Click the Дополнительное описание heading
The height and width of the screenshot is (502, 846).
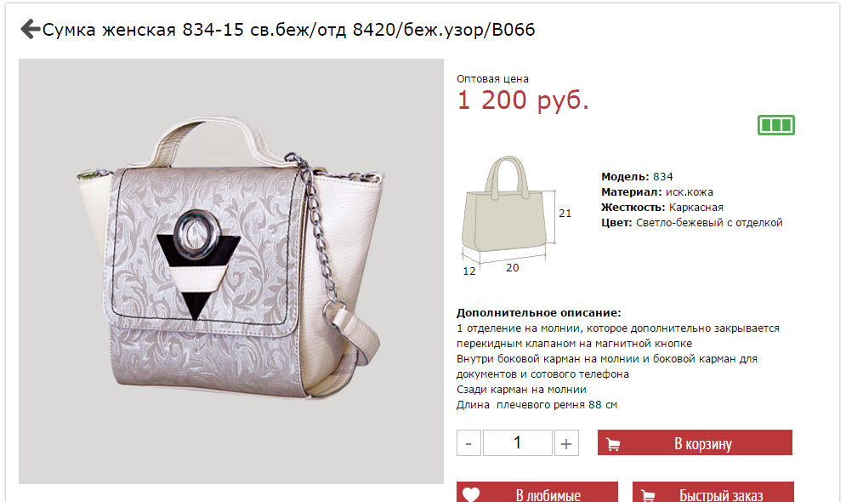pos(538,312)
